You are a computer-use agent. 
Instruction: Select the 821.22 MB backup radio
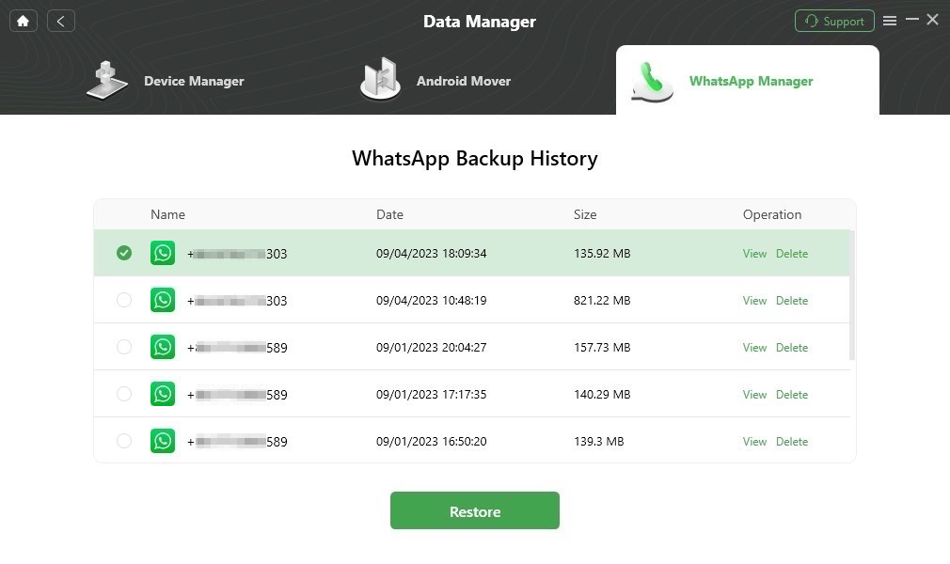click(x=124, y=300)
